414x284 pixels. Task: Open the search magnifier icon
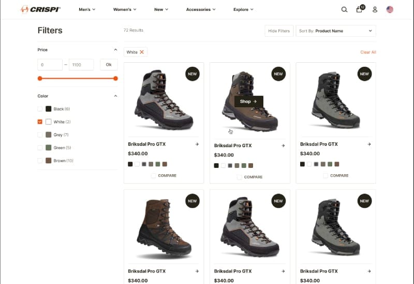(344, 9)
